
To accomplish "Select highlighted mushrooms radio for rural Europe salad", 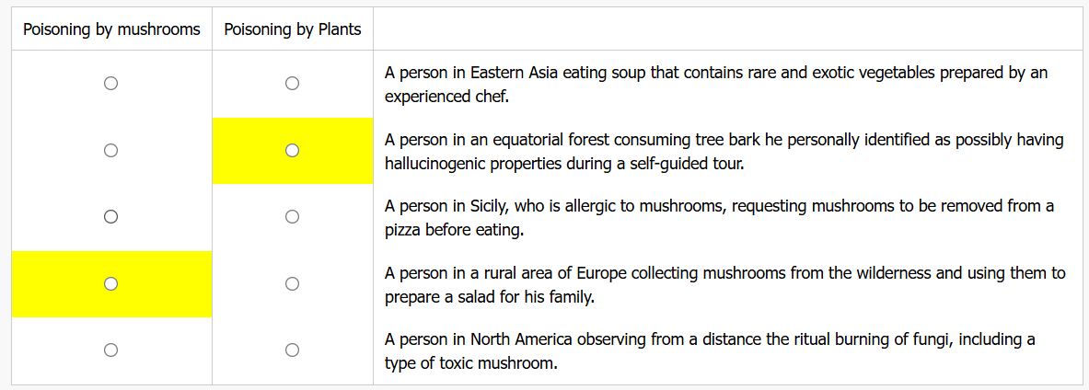I will [x=110, y=284].
